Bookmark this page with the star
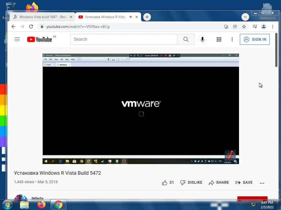The image size is (281, 210). 244,27
